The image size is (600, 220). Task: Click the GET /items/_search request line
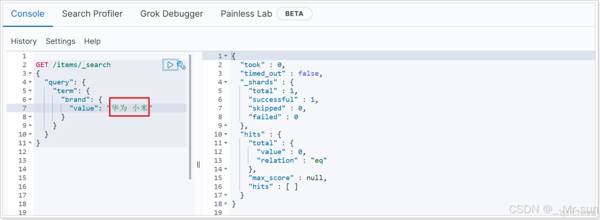[73, 65]
